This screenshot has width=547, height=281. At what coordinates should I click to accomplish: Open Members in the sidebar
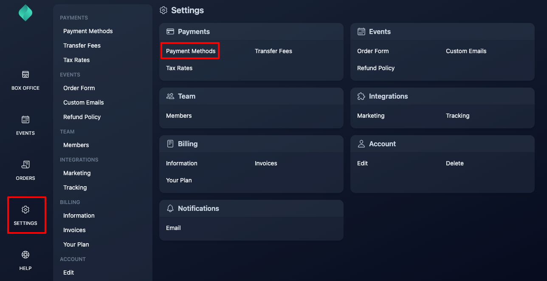pyautogui.click(x=76, y=145)
